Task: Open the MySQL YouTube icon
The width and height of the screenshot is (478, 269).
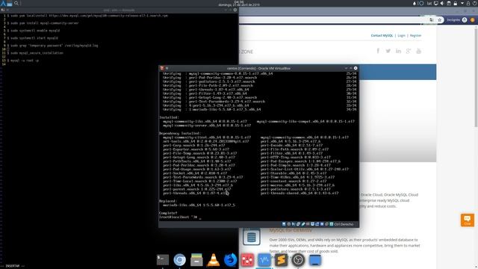Action: 418,51
